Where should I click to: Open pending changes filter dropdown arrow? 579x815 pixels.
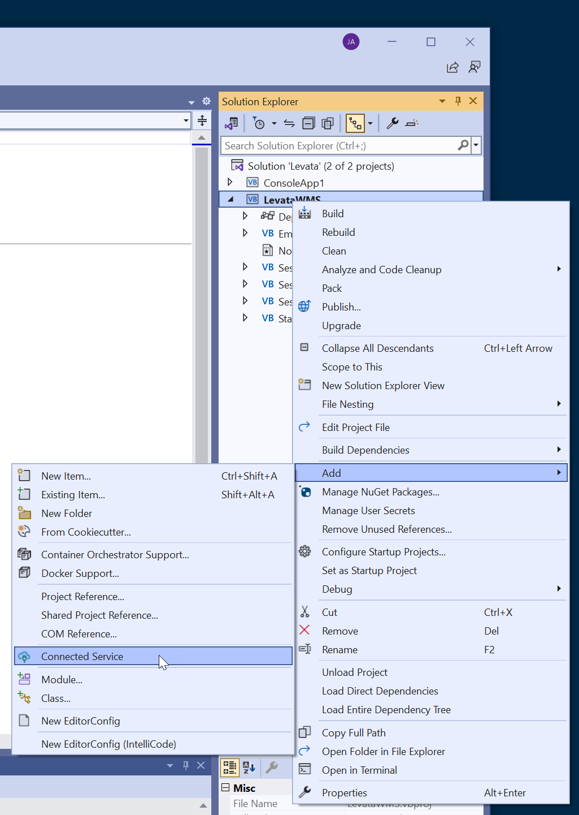point(274,123)
